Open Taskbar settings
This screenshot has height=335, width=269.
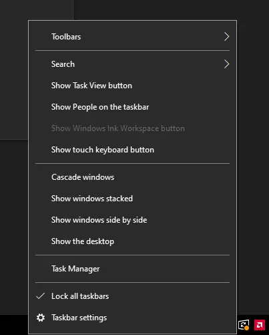(132, 318)
